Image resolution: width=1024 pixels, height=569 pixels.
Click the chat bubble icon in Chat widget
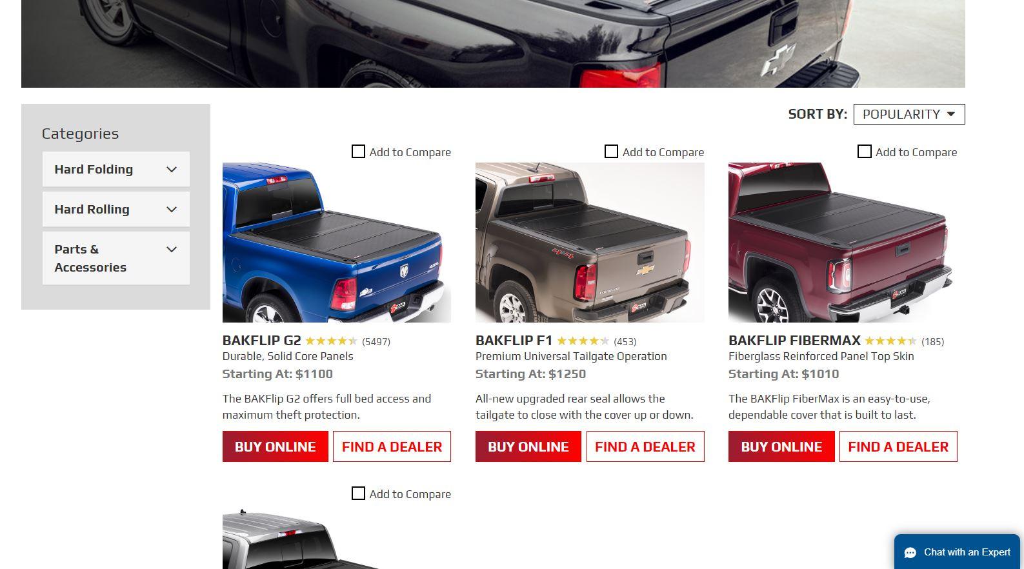(910, 553)
